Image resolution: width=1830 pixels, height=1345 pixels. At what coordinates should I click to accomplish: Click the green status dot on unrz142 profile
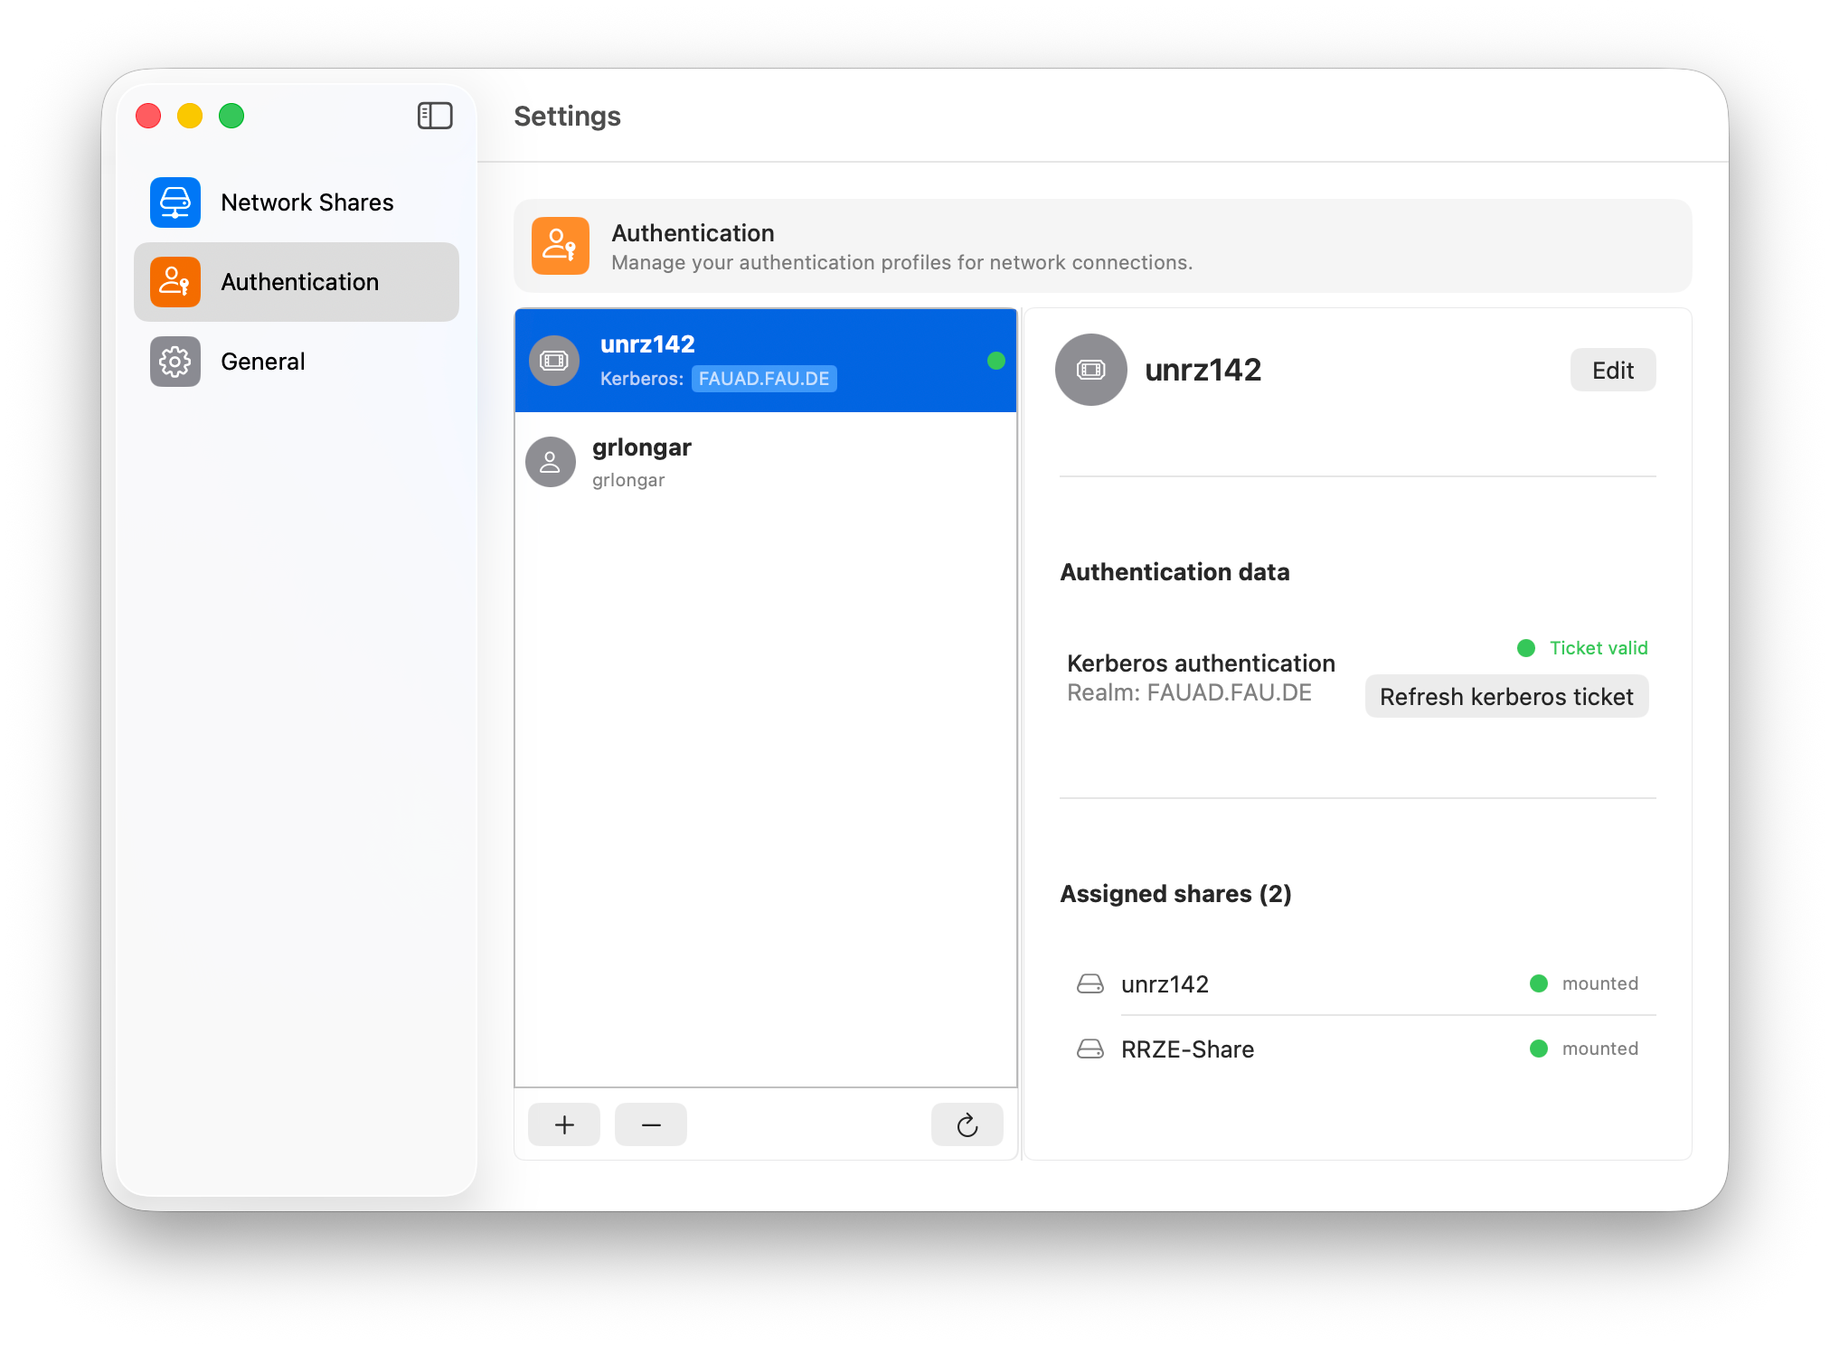(x=995, y=361)
